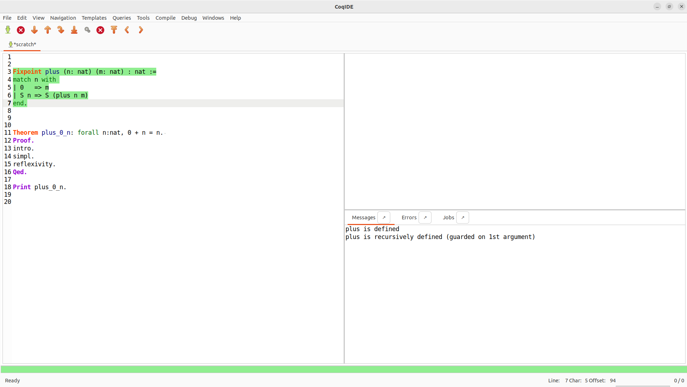Step forward one command with down arrow
Viewport: 687px width, 387px height.
[34, 30]
